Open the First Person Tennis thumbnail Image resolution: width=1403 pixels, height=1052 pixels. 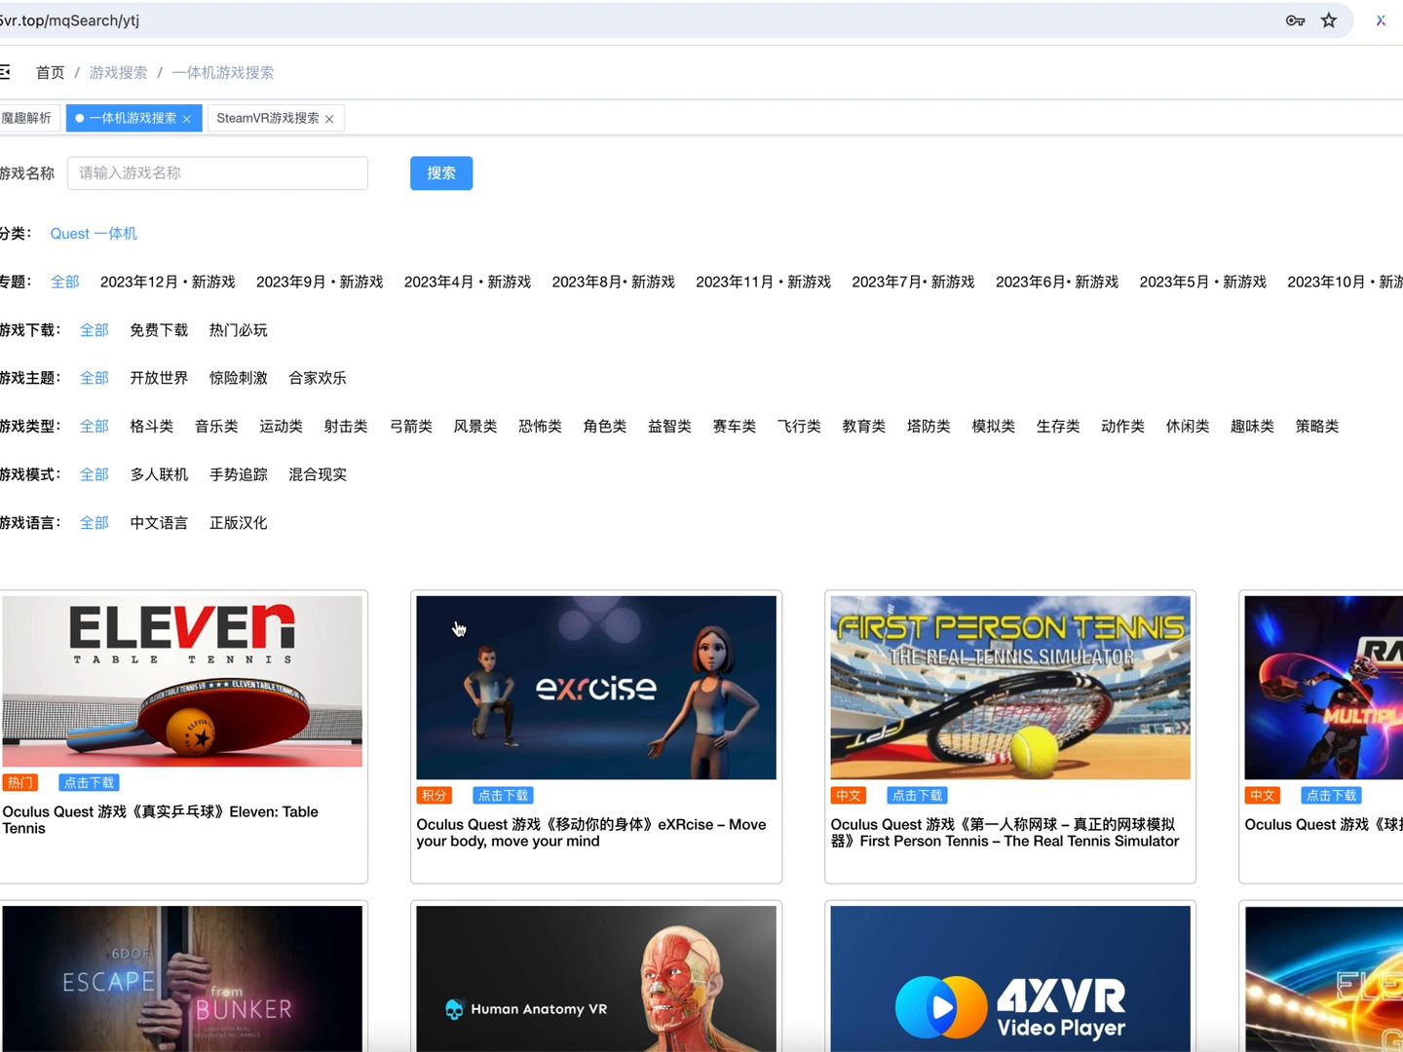pyautogui.click(x=1010, y=688)
